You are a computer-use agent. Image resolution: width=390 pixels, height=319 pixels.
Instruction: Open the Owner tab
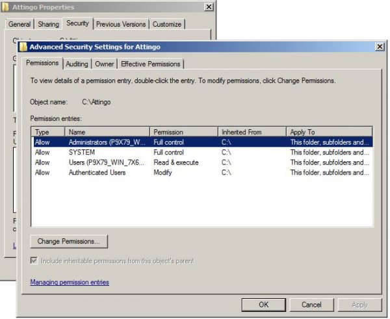[104, 64]
